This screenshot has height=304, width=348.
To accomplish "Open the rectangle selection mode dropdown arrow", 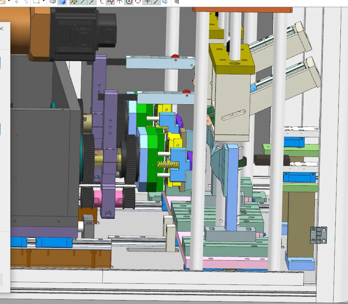I will [x=43, y=1].
